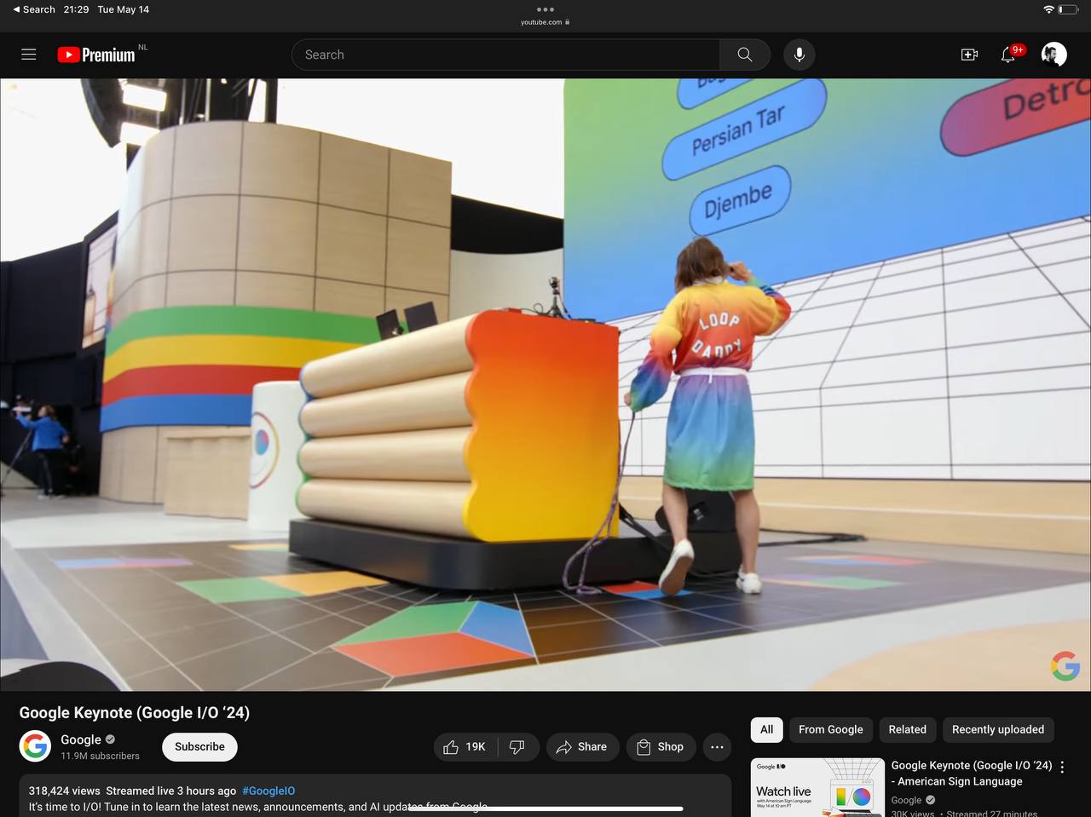Select the All filter chip
Screen dimensions: 1091x817
(766, 729)
